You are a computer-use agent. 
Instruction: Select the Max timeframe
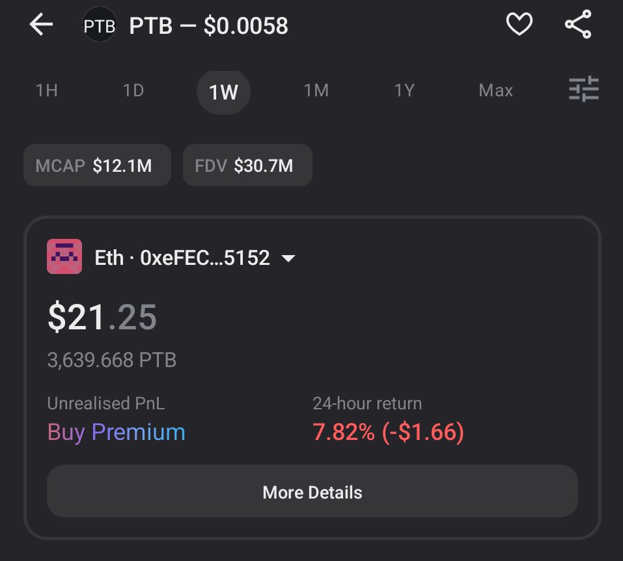click(495, 90)
